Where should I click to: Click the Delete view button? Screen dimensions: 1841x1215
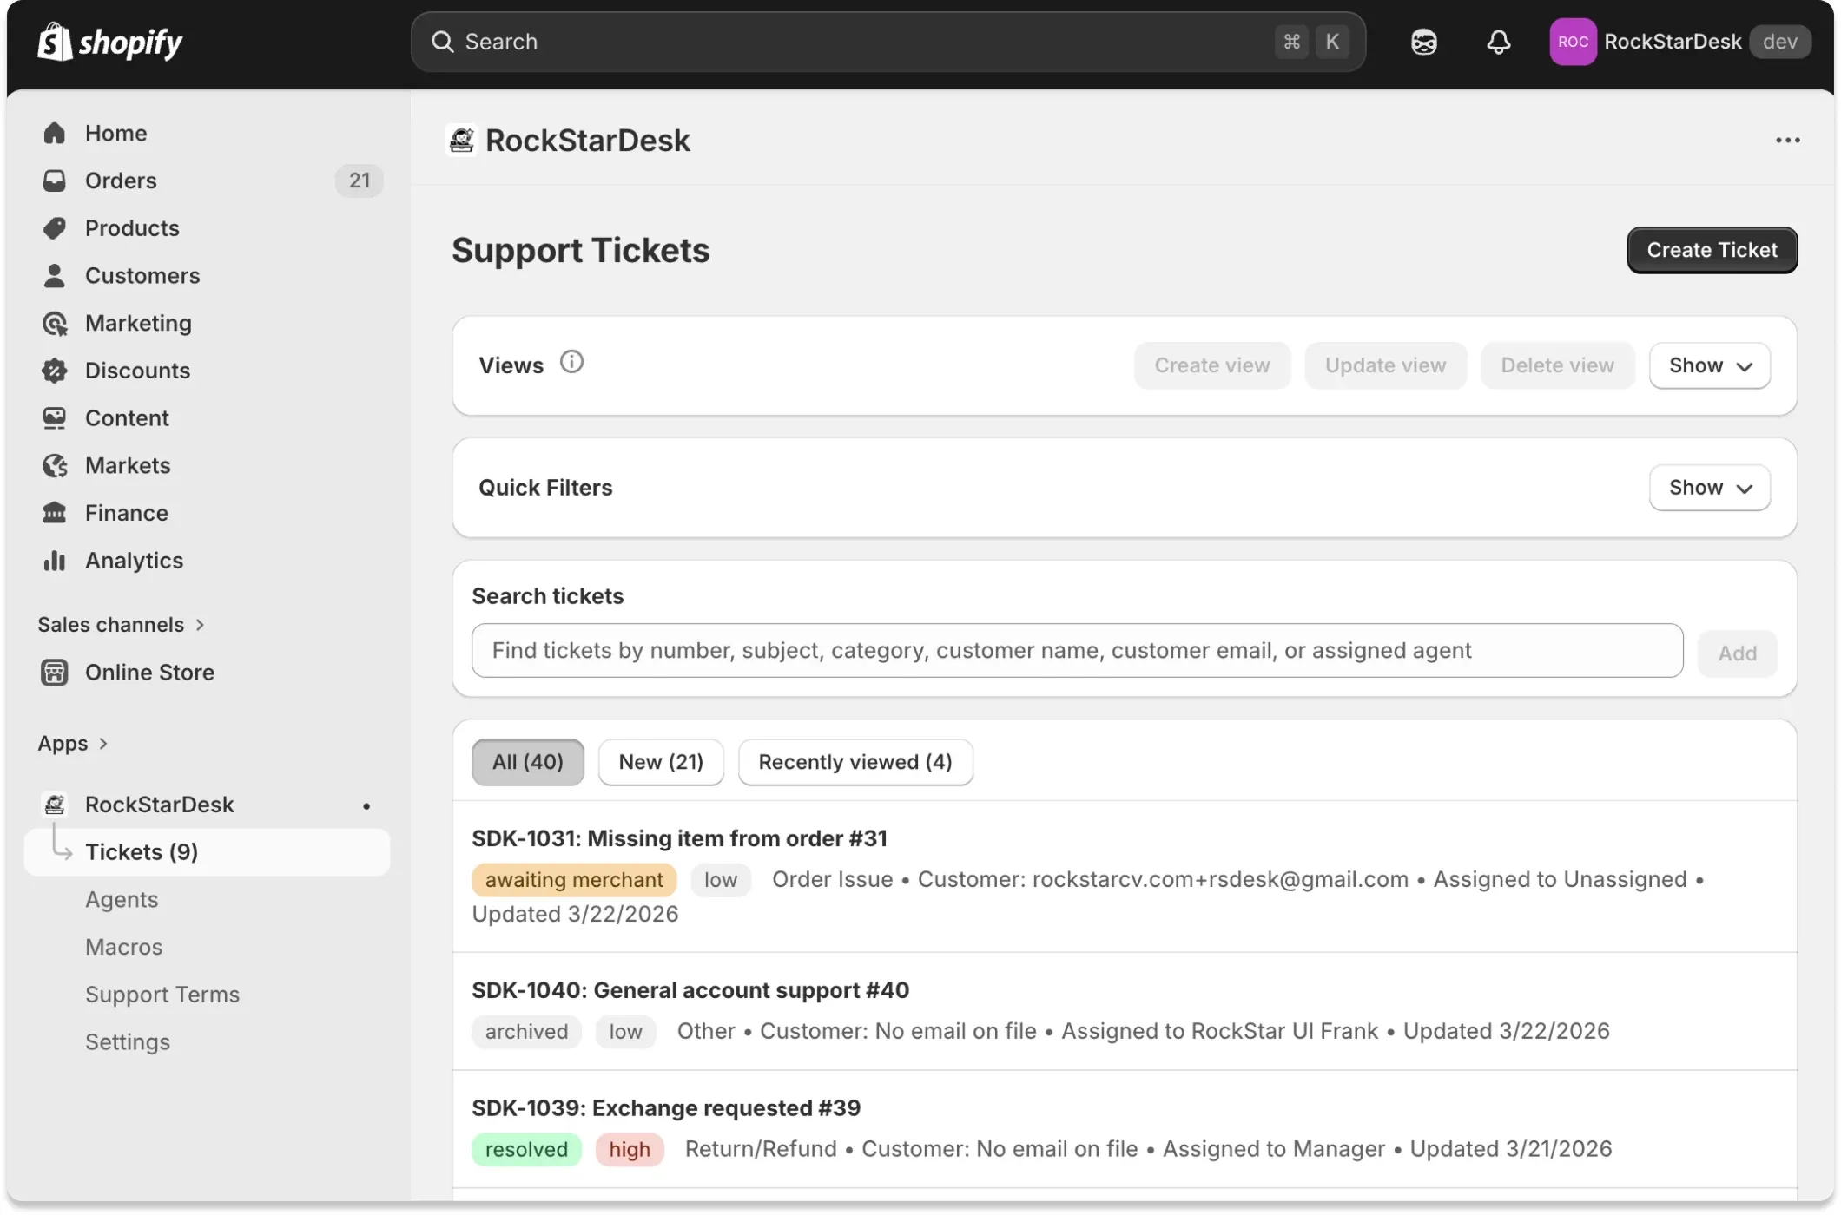[x=1557, y=365]
